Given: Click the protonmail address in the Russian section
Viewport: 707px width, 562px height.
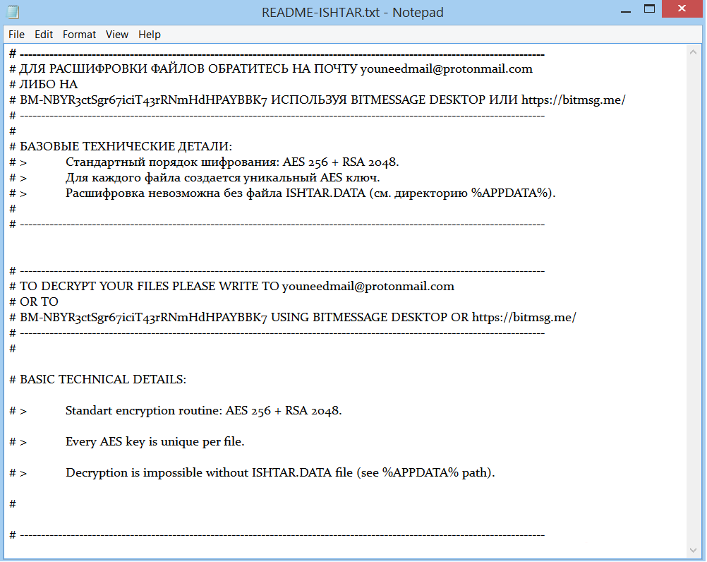Looking at the screenshot, I should click(x=446, y=69).
